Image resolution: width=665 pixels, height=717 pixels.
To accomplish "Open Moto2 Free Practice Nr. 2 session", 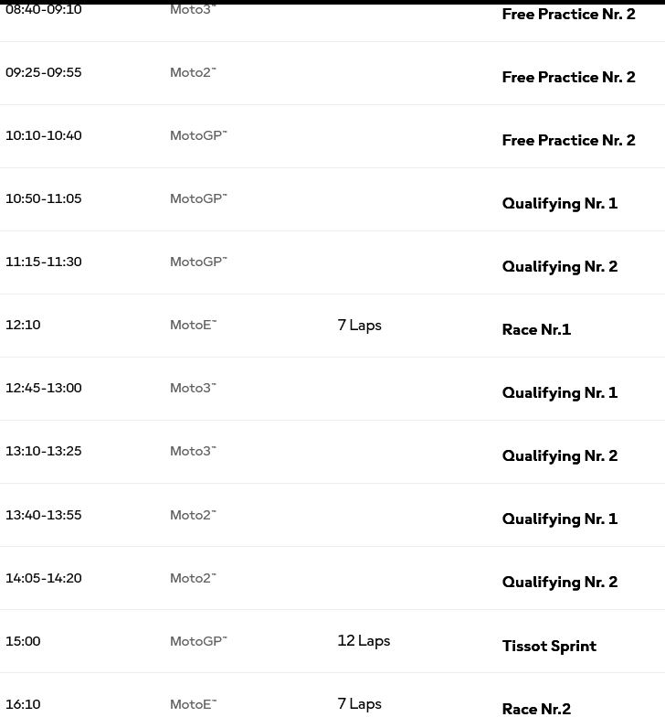I will 568,77.
